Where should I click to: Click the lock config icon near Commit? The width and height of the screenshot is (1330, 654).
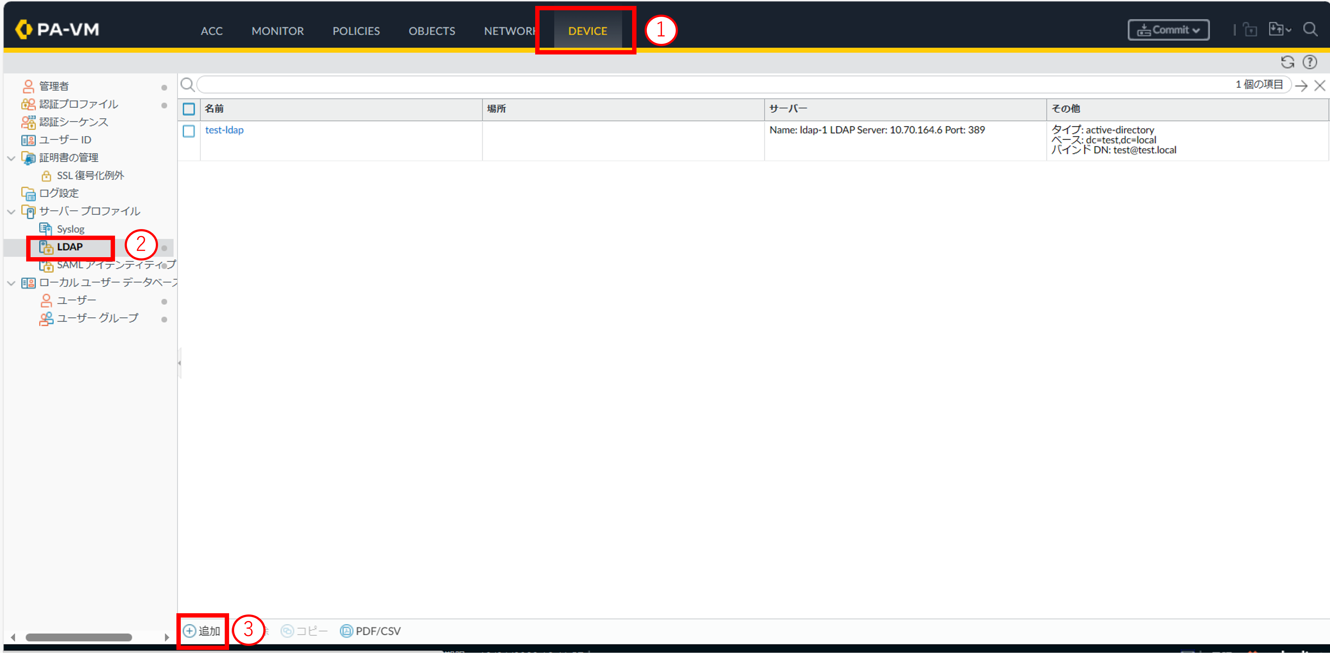(1250, 29)
